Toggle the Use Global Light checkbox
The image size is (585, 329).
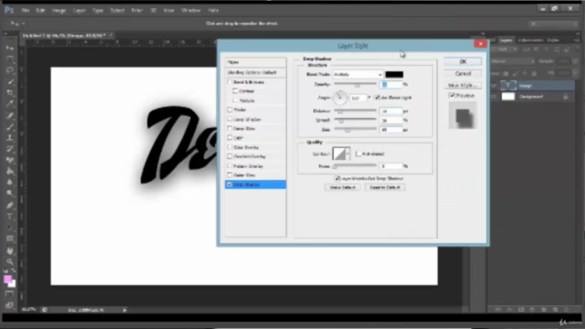pos(378,98)
